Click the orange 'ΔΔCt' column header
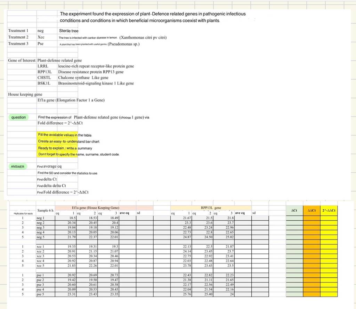Screen dimensions: 356x309 click(312, 211)
